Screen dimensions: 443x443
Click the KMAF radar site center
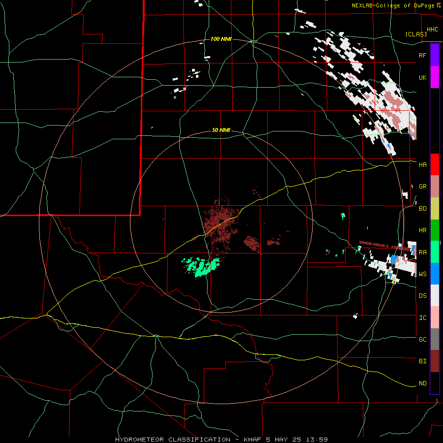[221, 221]
